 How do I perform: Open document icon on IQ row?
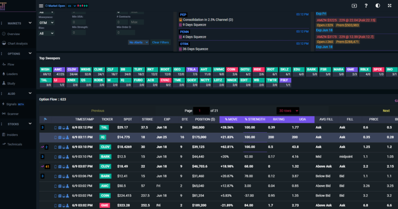point(55,137)
